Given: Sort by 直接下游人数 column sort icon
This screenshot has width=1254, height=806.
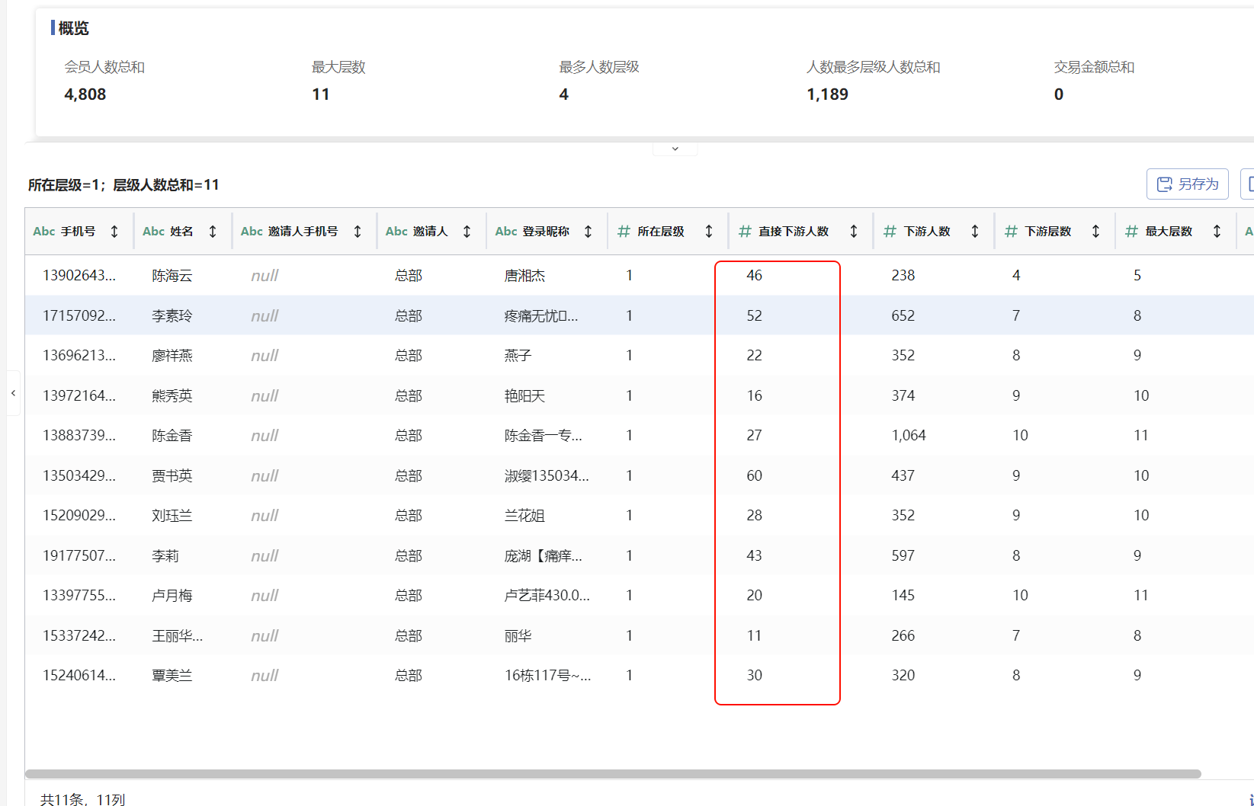Looking at the screenshot, I should pyautogui.click(x=854, y=231).
